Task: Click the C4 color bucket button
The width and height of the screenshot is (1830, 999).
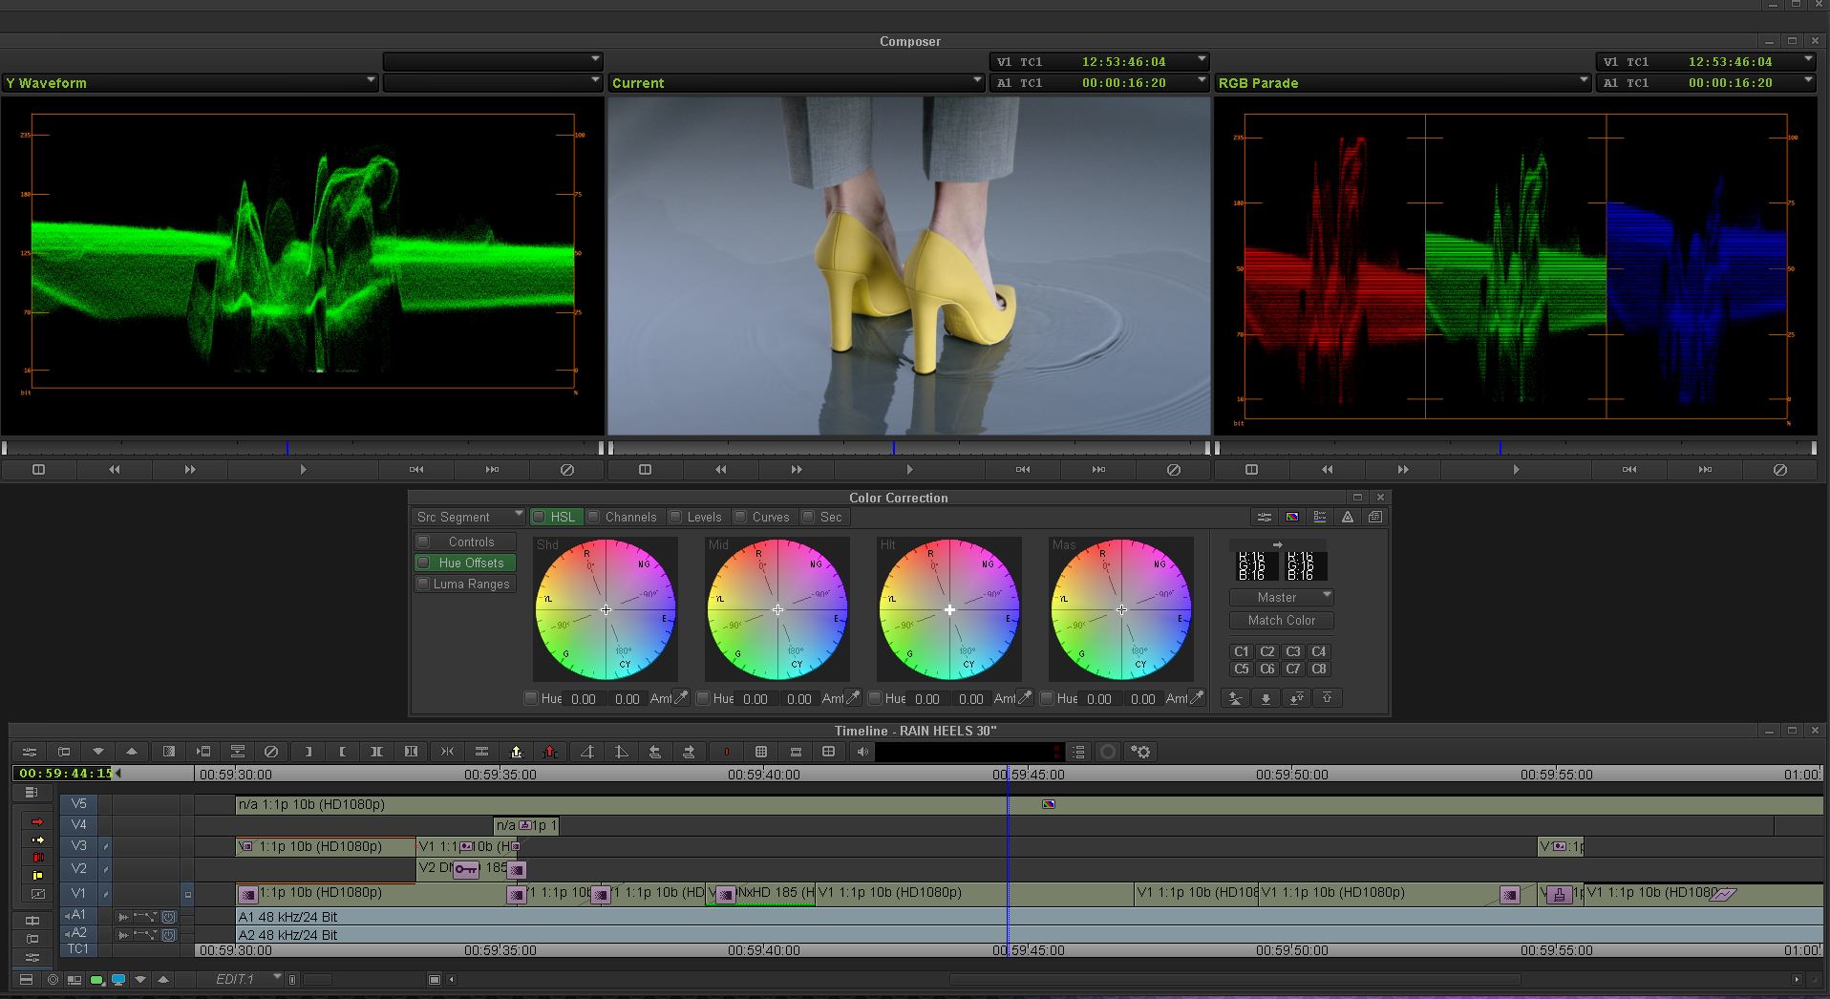Action: point(1319,651)
